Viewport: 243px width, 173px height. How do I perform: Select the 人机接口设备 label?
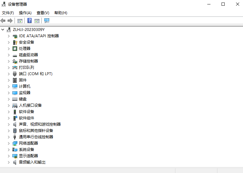coord(30,105)
